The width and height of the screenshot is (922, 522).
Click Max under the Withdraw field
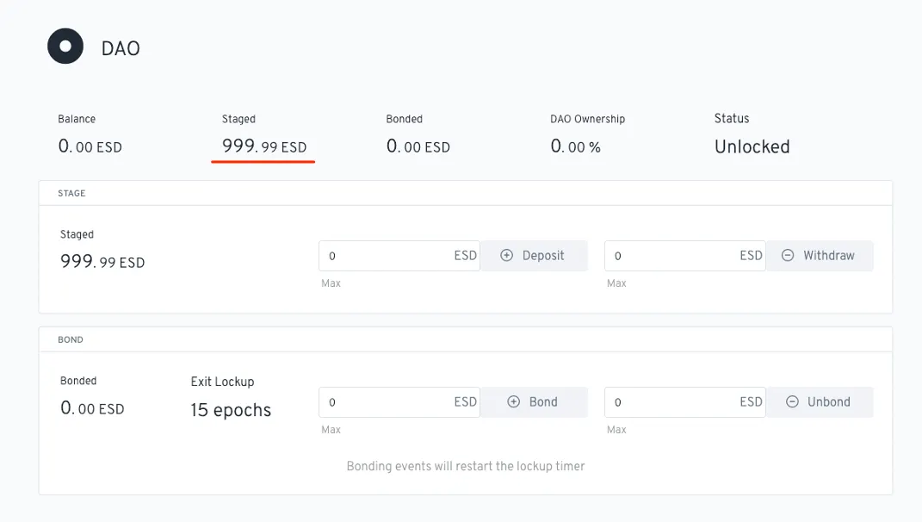(616, 283)
